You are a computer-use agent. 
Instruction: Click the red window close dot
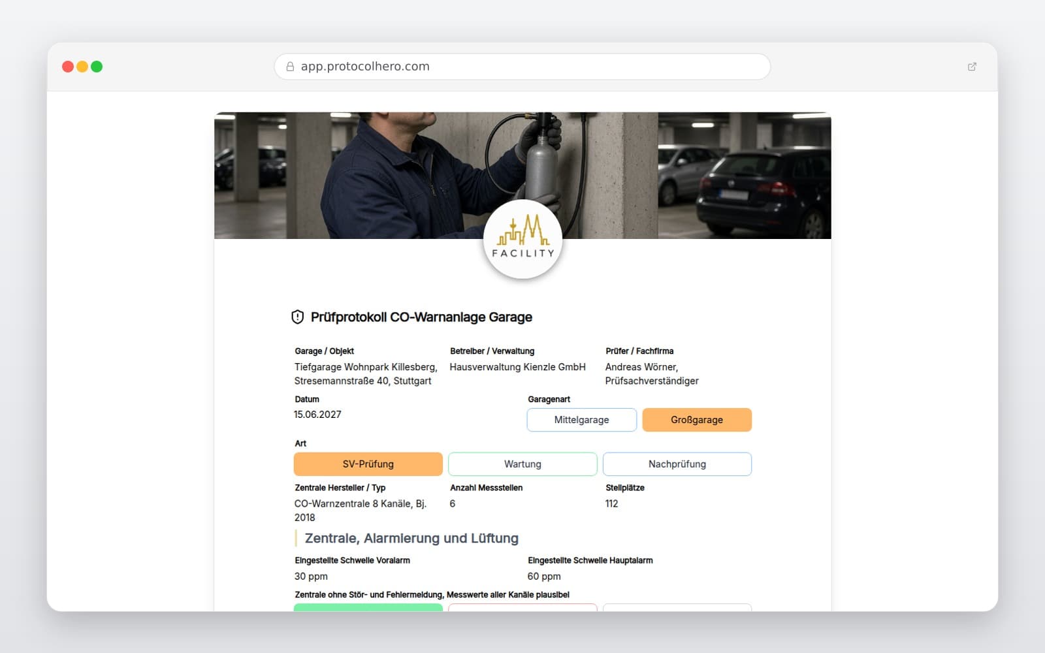pos(68,67)
